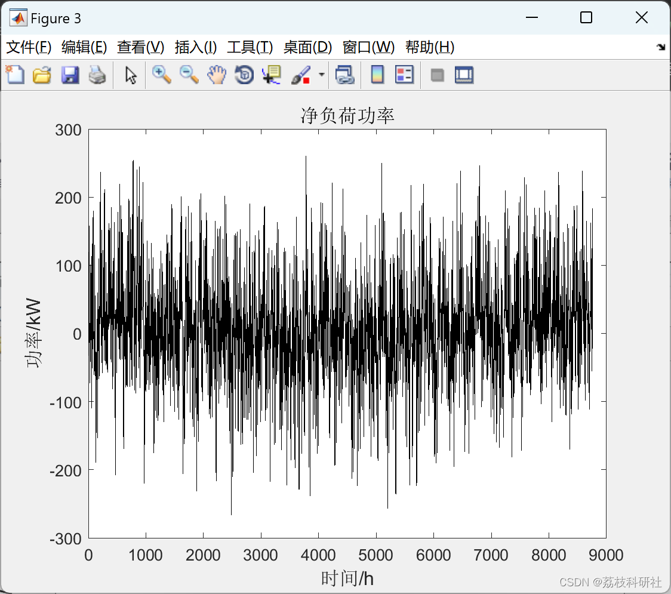The height and width of the screenshot is (594, 671).
Task: Print the figure using printer icon
Action: pyautogui.click(x=97, y=75)
